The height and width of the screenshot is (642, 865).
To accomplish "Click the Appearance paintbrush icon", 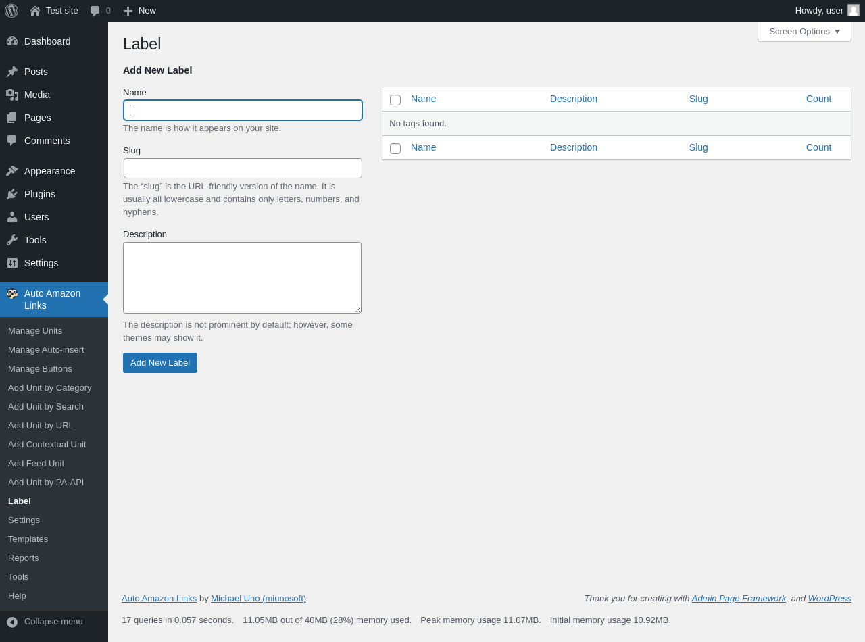I will click(12, 171).
